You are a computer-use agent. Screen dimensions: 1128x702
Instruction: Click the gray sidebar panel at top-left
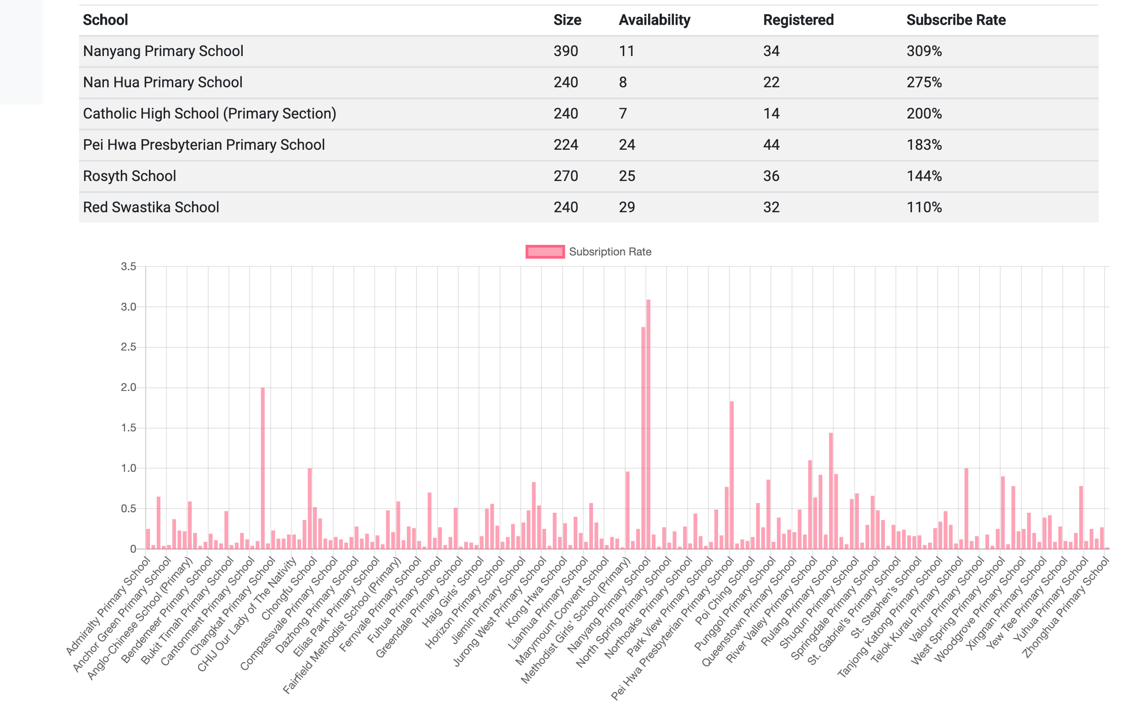coord(21,51)
